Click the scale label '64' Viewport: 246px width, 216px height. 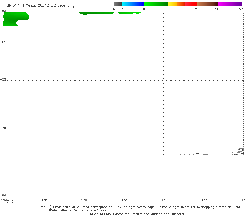coord(216,9)
